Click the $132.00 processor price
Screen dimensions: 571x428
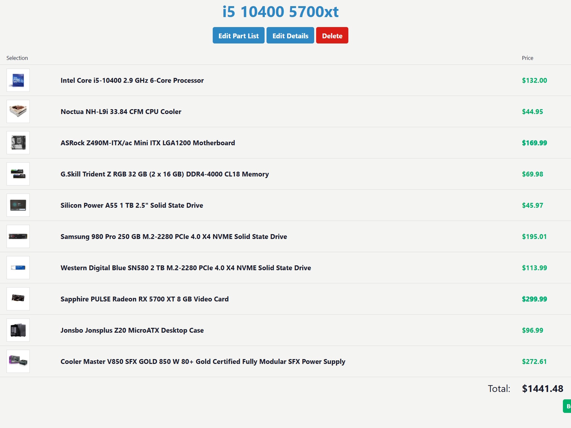[x=534, y=81]
